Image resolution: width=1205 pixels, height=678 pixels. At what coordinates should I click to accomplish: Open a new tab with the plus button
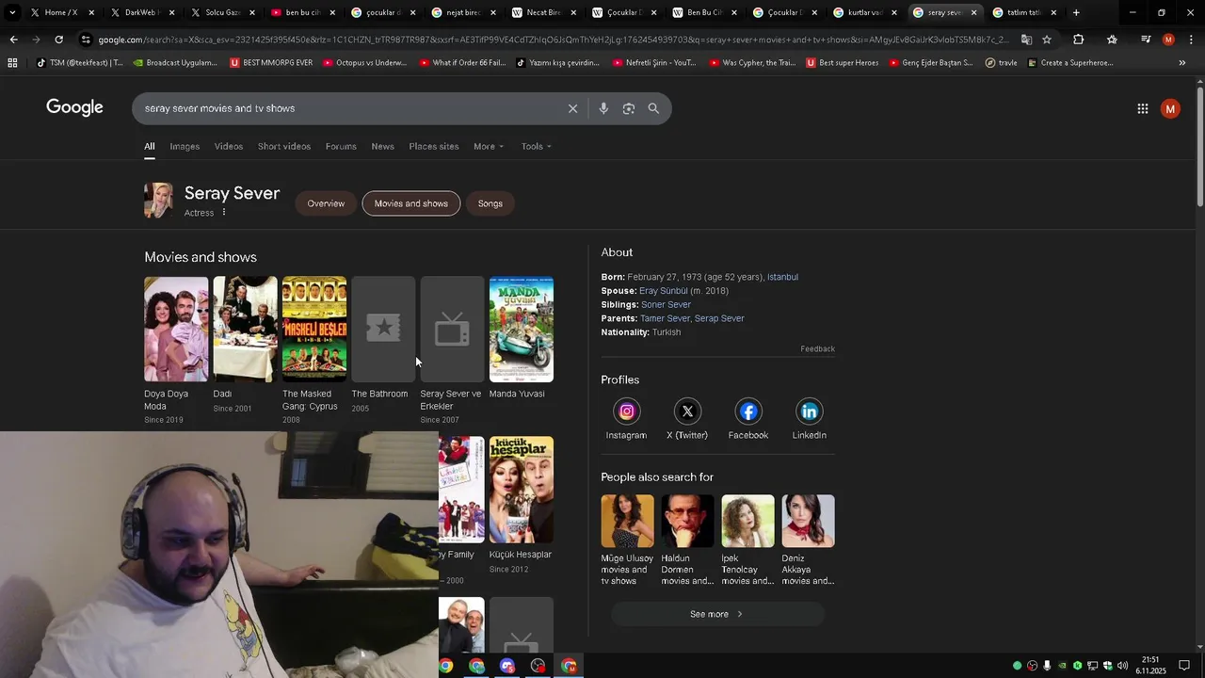[x=1076, y=12]
